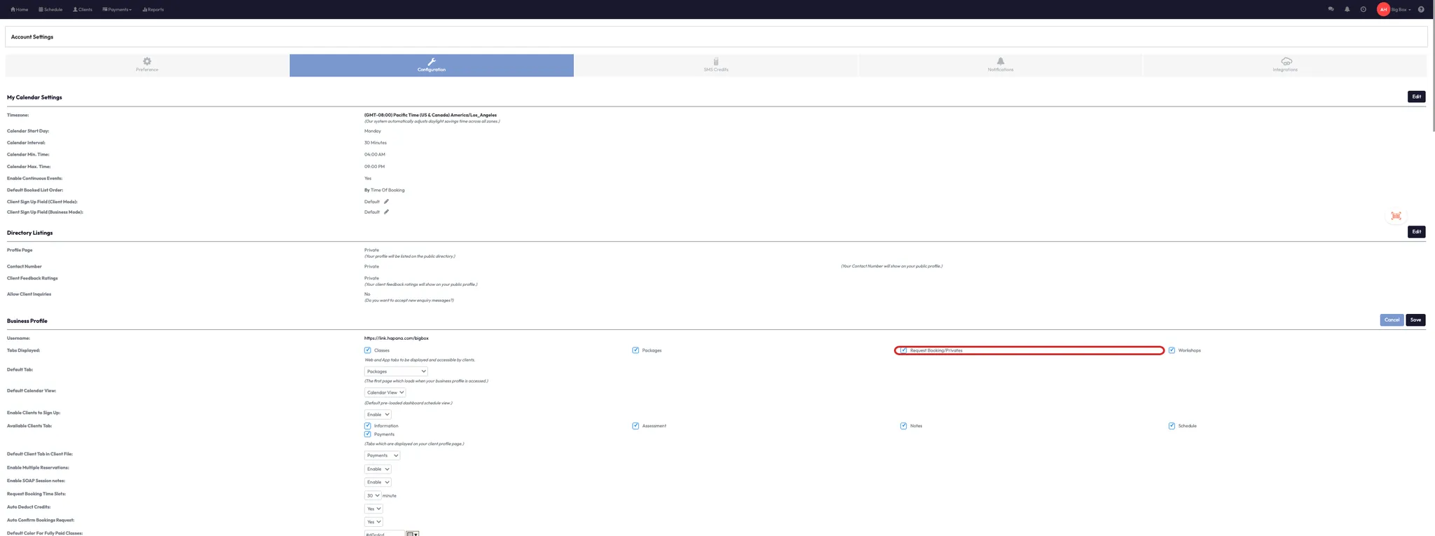Open the chat messages icon

[x=1331, y=9]
